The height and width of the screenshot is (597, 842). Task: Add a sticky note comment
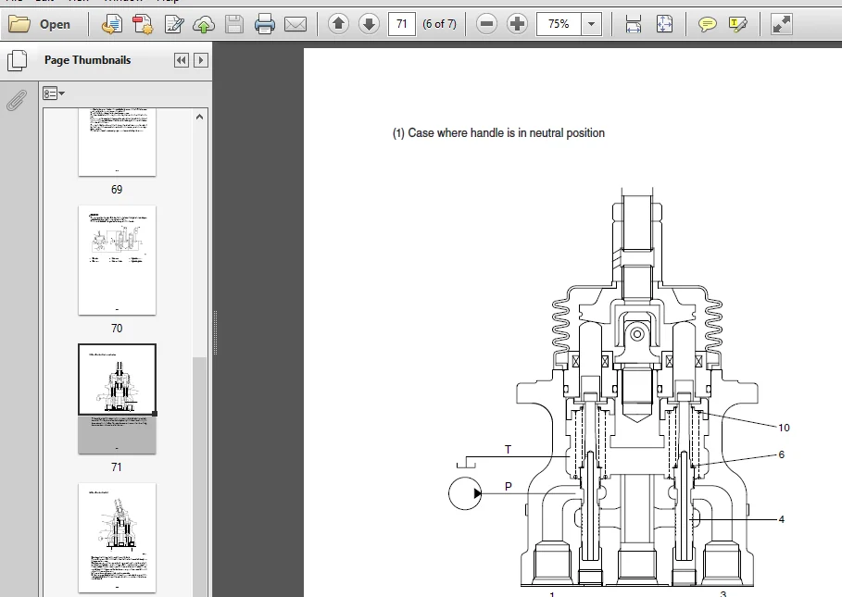click(x=707, y=24)
